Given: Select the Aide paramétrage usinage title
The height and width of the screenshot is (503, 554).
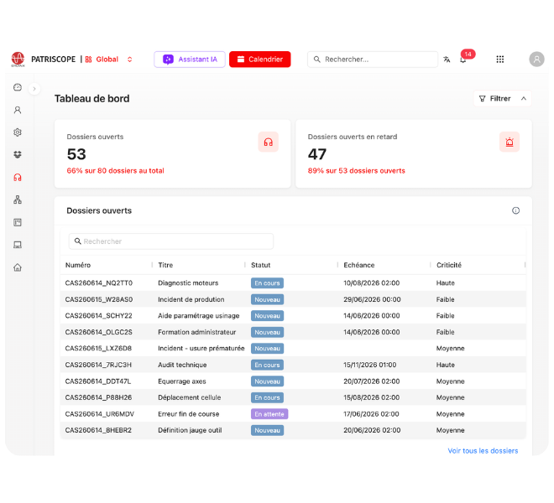Looking at the screenshot, I should point(199,316).
